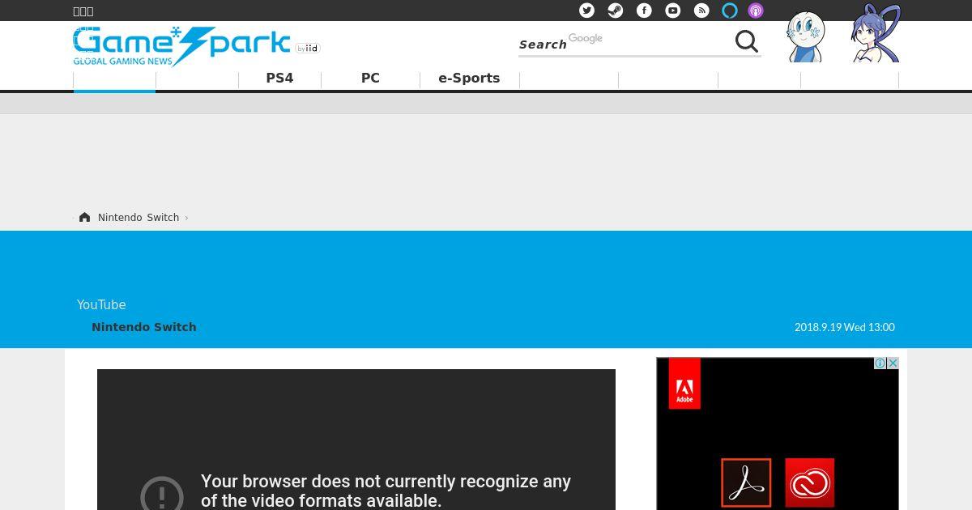Click the blue-haired girl mascot character
The width and height of the screenshot is (972, 510).
[876, 33]
